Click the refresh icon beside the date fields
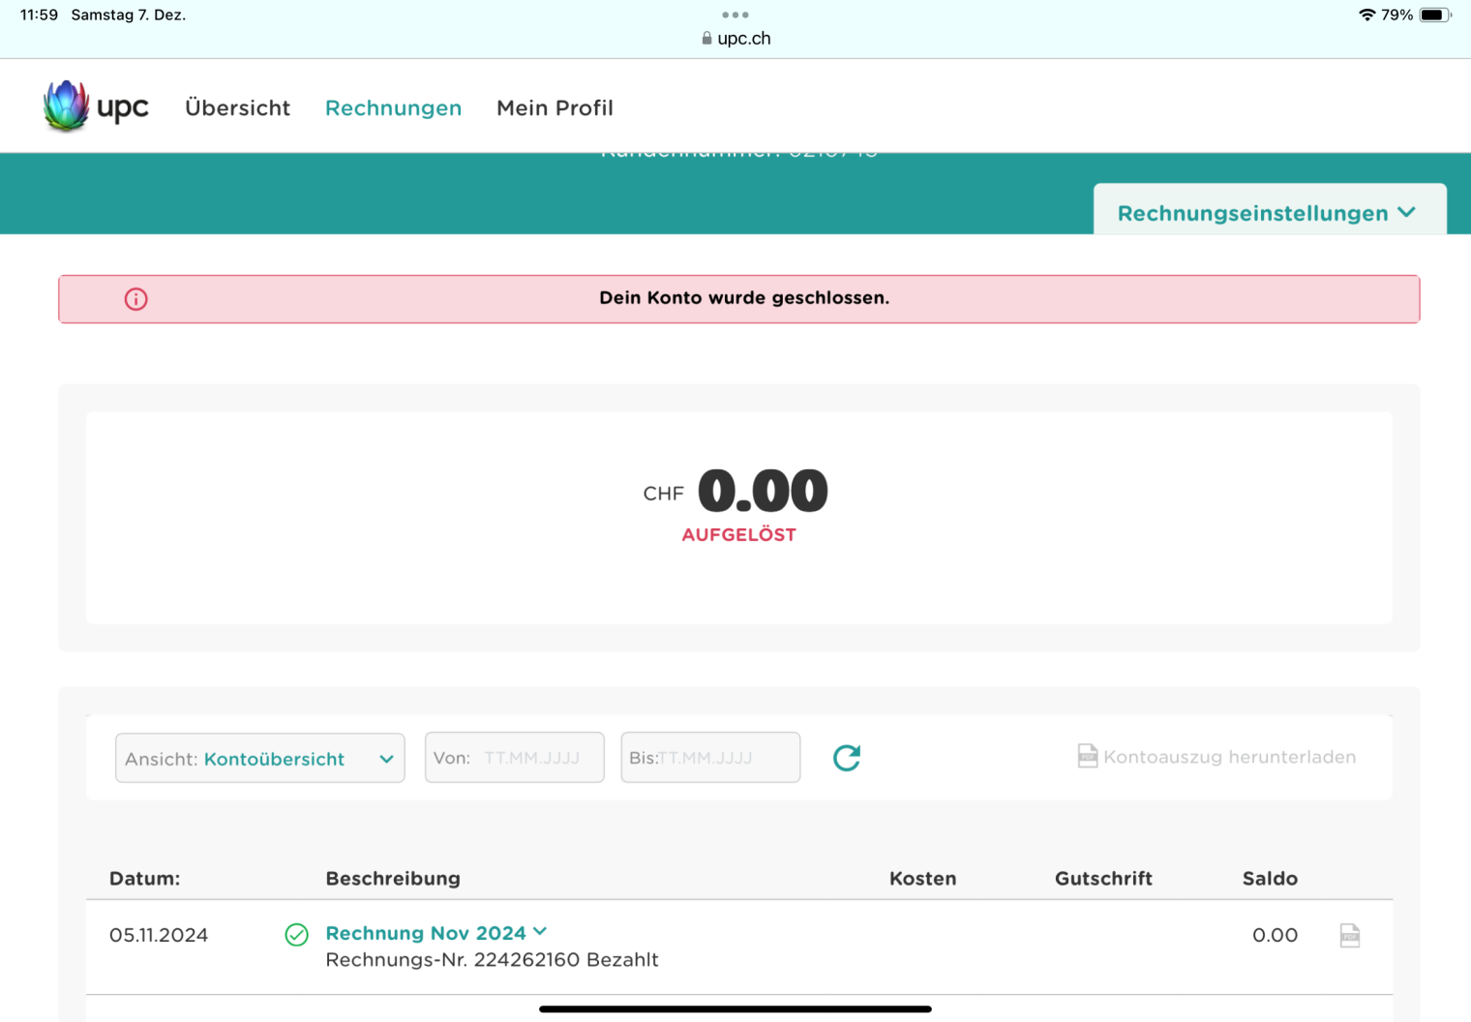 847,758
